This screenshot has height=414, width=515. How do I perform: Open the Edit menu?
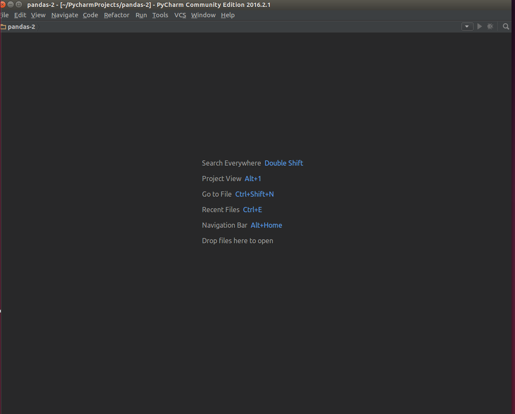coord(20,15)
